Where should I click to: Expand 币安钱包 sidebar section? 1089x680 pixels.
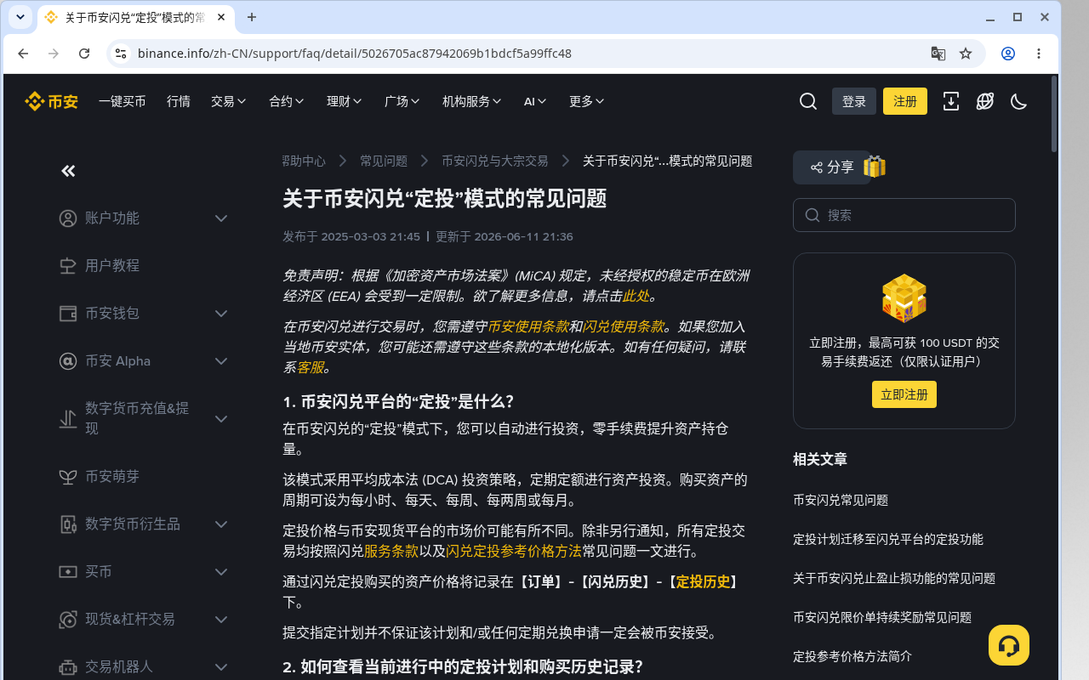(144, 314)
